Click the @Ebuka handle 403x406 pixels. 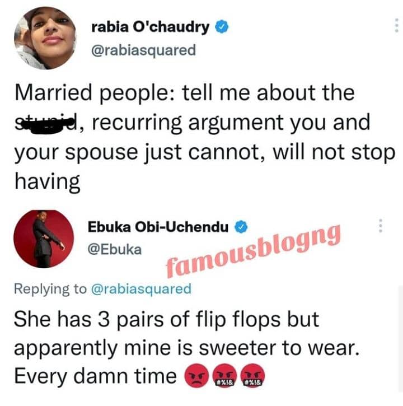115,249
